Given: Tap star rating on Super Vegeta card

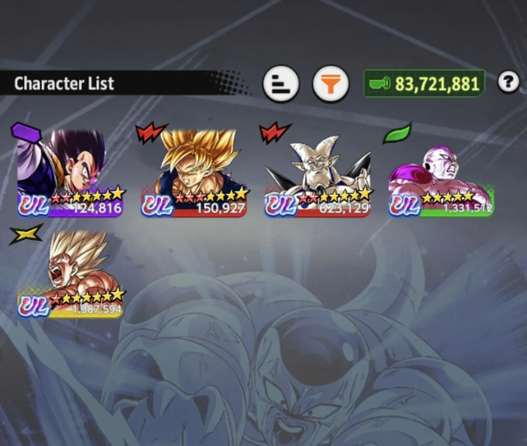Looking at the screenshot, I should (x=87, y=296).
